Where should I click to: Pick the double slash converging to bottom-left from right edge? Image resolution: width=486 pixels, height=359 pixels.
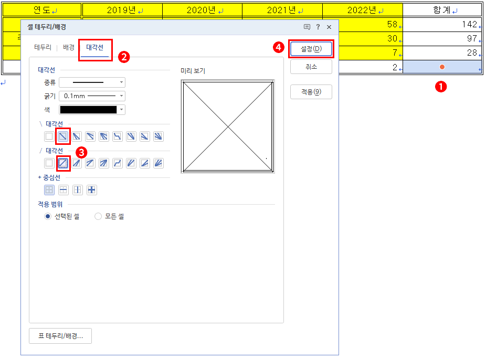click(x=145, y=163)
